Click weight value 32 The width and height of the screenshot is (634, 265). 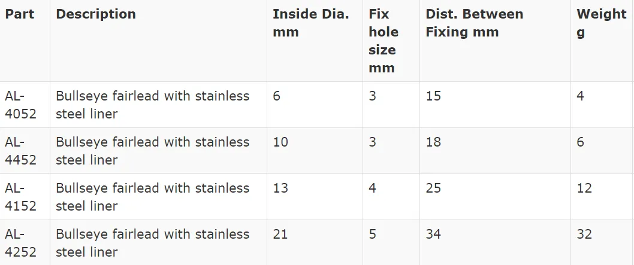(x=584, y=234)
